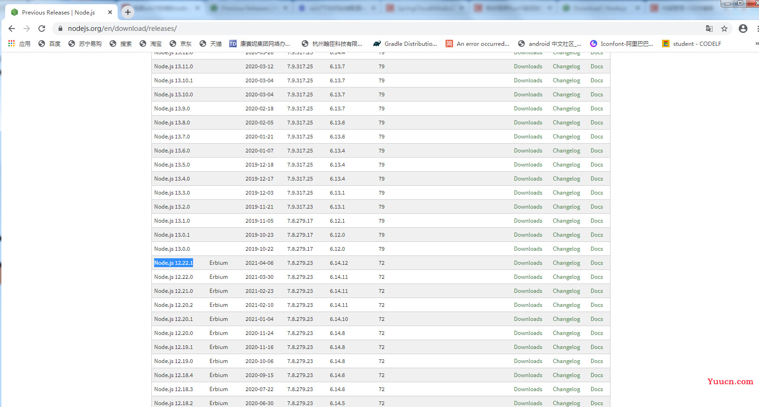
Task: Open Changelog for Node.js 13.5.0
Action: 566,165
